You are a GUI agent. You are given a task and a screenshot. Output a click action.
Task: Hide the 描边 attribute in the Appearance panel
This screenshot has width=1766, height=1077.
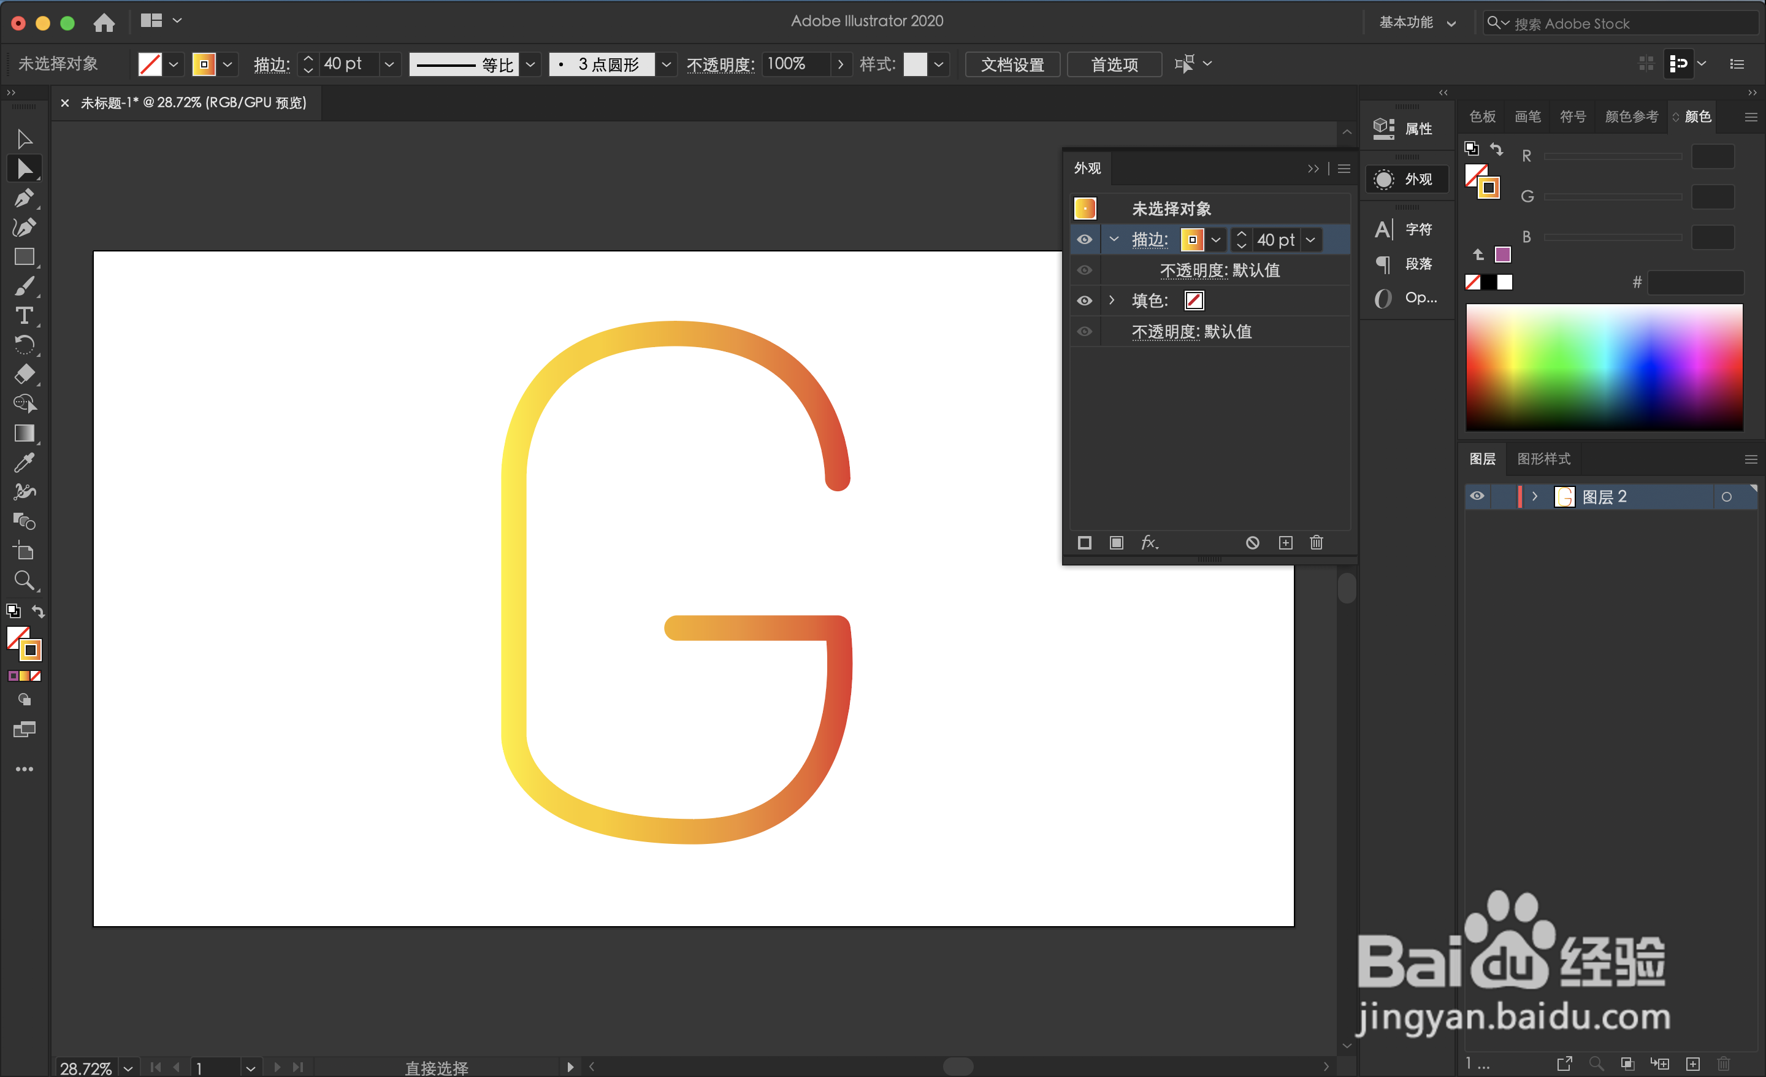coord(1084,239)
